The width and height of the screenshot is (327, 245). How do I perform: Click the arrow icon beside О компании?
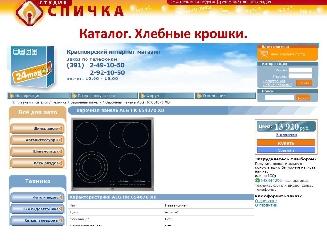click(200, 96)
